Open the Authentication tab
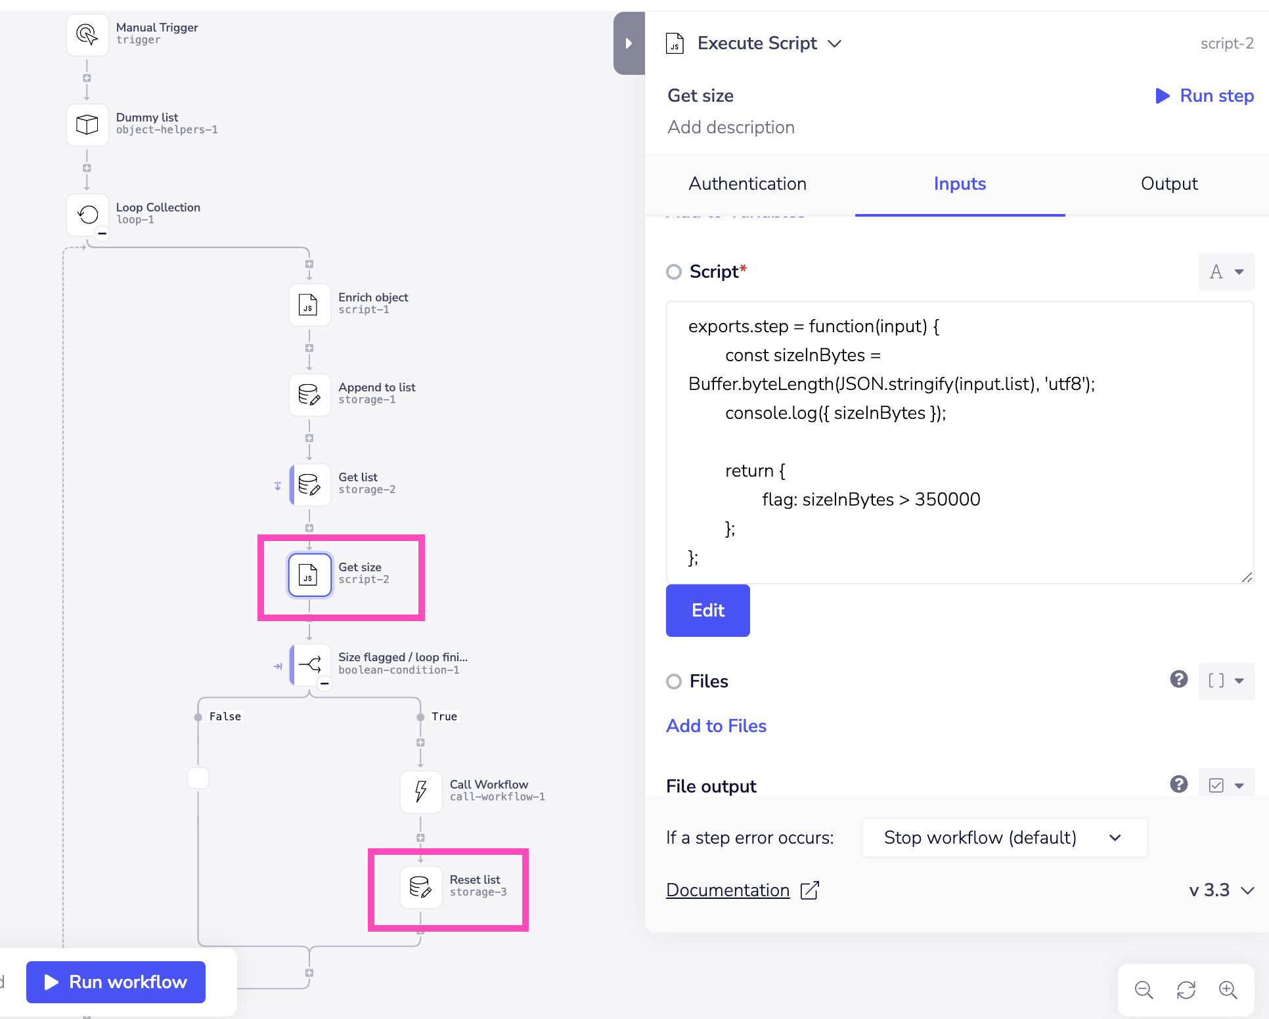1269x1019 pixels. [x=747, y=184]
